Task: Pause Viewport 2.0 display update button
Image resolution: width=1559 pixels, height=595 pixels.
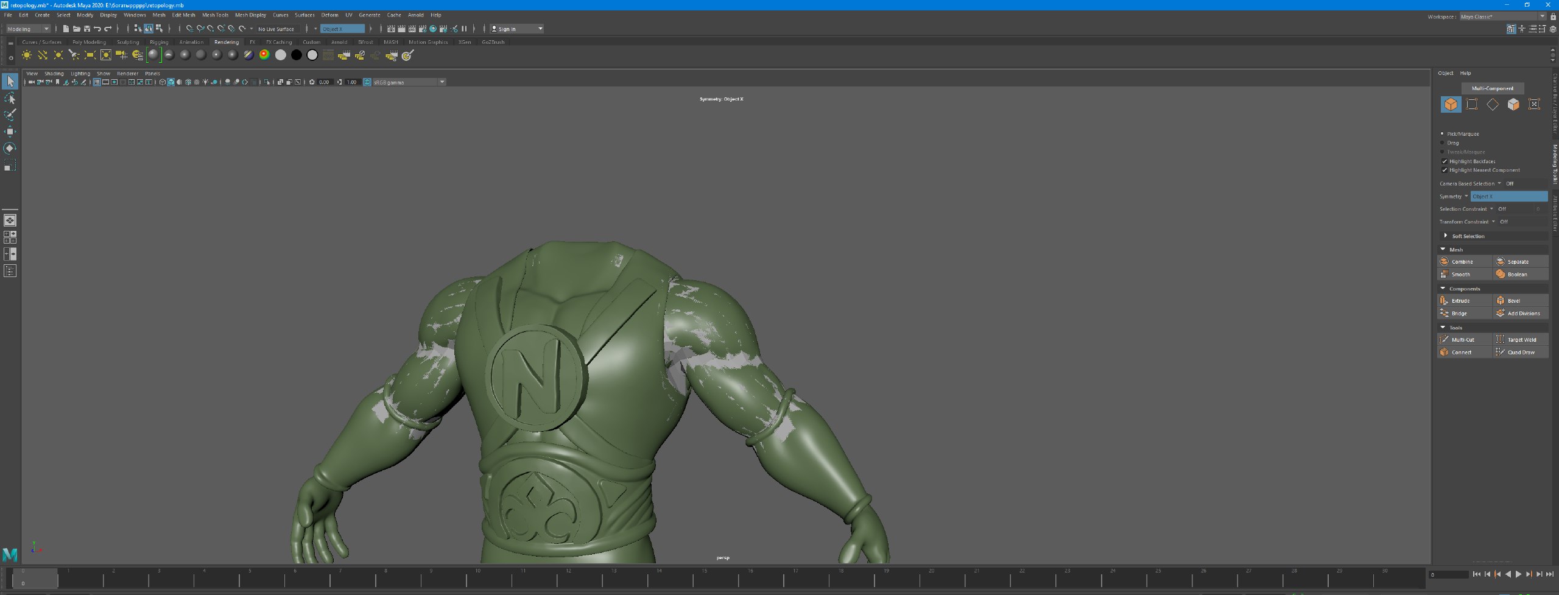Action: coord(464,29)
